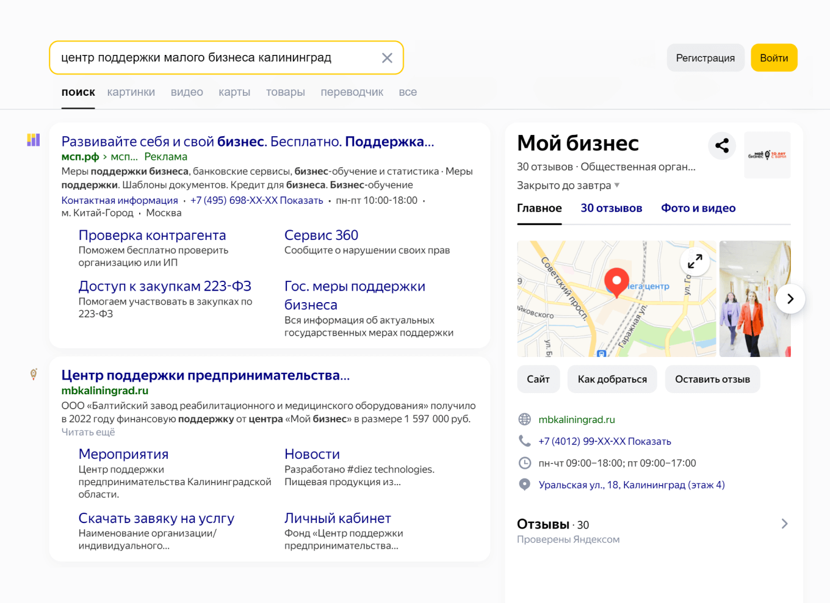Screen dimensions: 830x603
Task: Expand the 'Закрыто до завтра' hours dropdown
Action: tap(616, 186)
